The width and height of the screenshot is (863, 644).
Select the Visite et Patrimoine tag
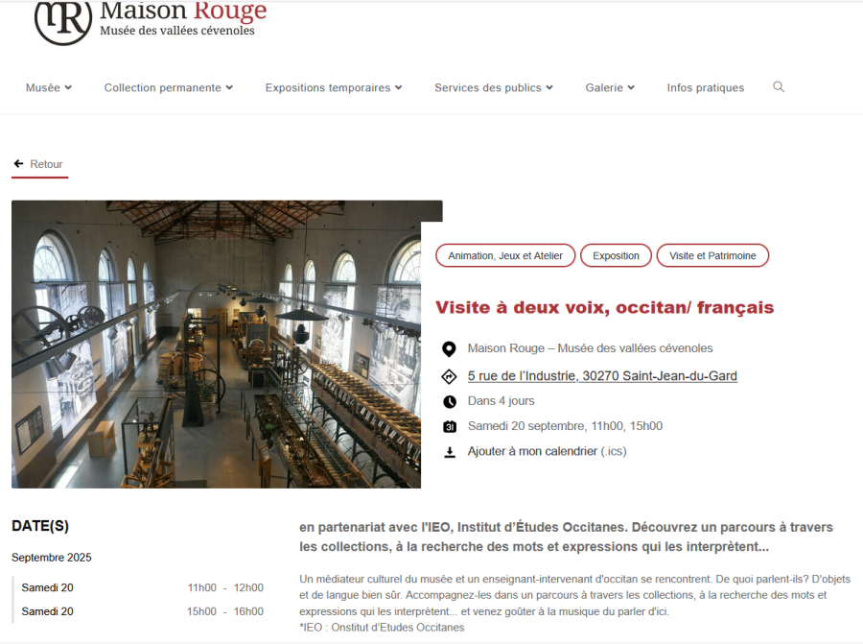click(712, 255)
